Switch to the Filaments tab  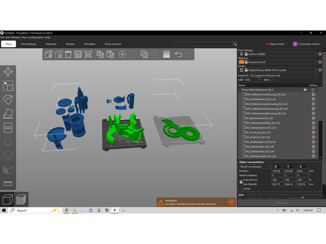click(51, 44)
